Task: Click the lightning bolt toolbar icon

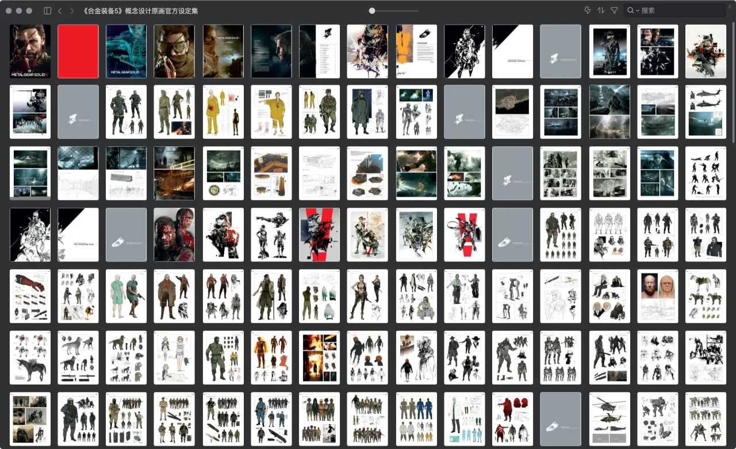Action: 587,10
